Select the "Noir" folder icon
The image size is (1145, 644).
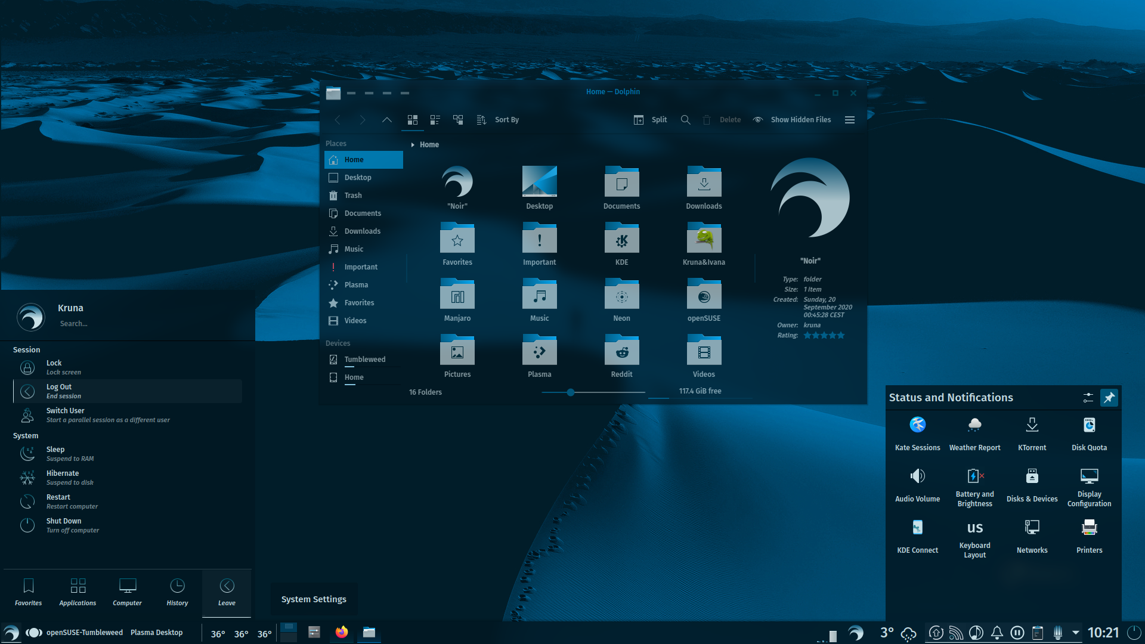tap(457, 182)
